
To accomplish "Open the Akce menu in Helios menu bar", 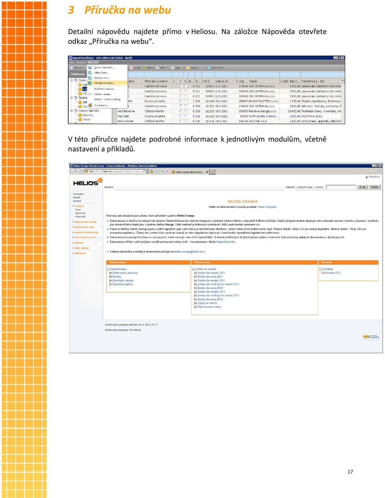I will (x=72, y=63).
